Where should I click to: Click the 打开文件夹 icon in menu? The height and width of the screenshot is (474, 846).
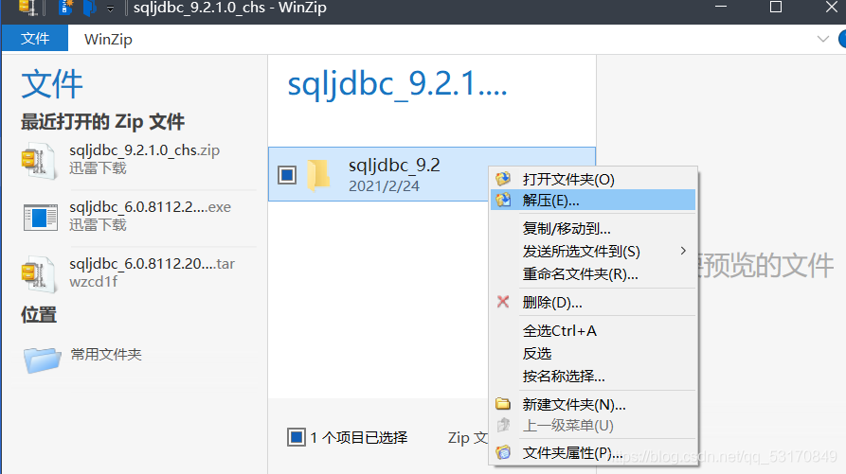point(503,178)
